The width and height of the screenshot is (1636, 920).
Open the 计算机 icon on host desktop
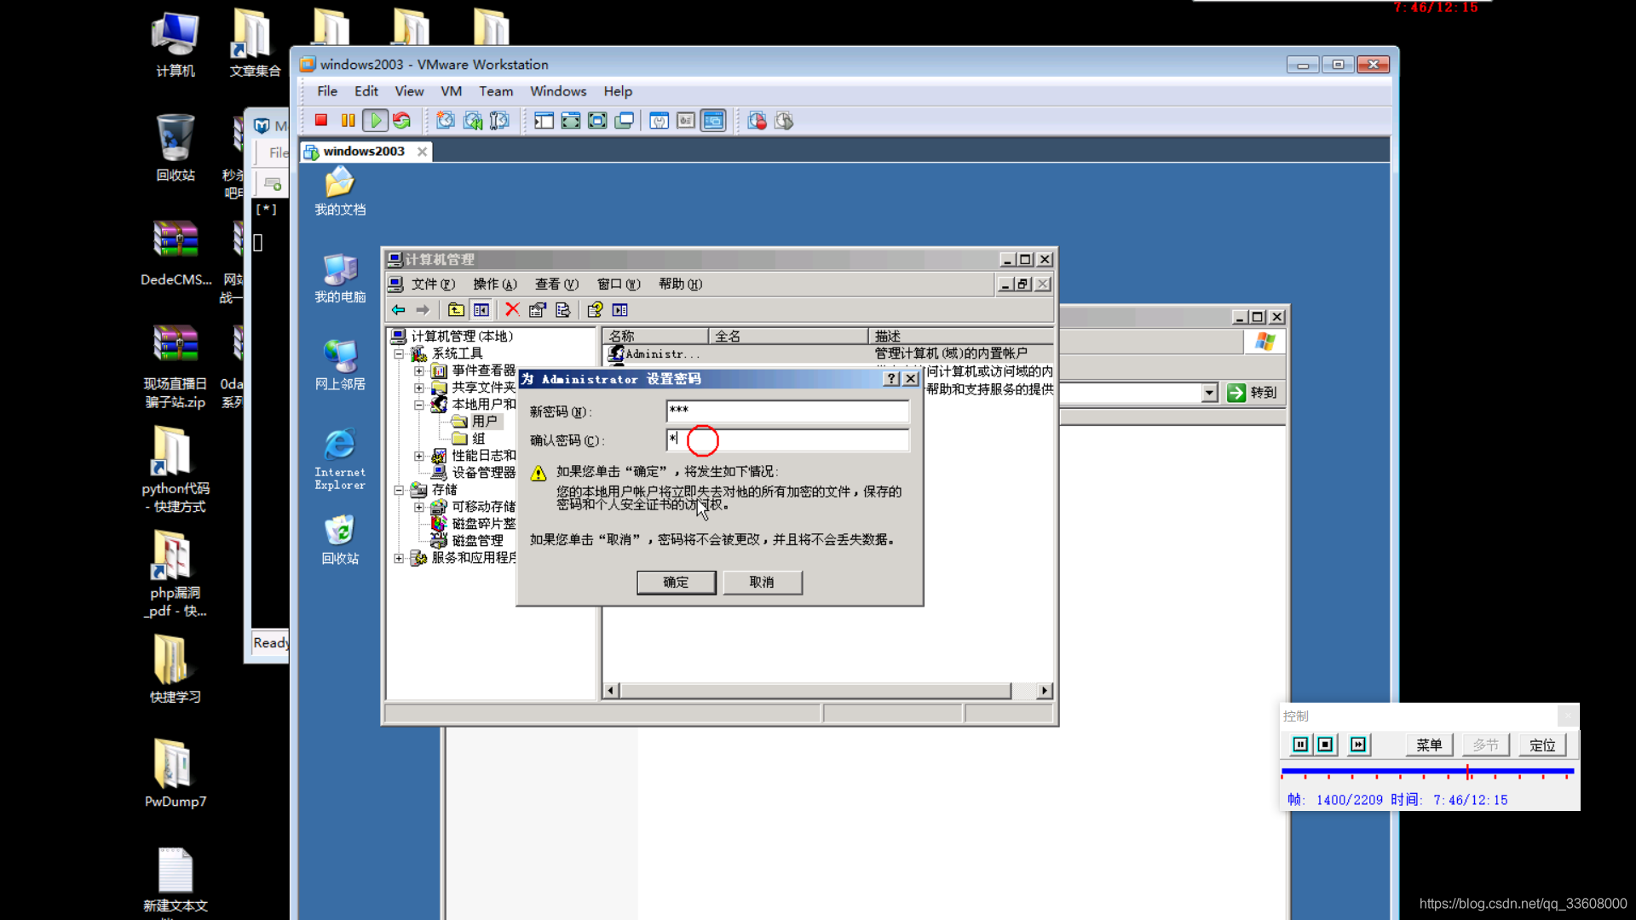click(176, 45)
